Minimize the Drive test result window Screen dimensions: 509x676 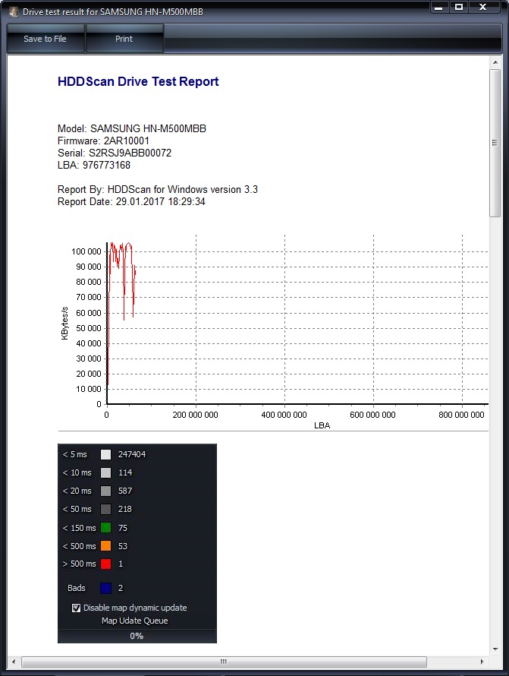click(438, 7)
